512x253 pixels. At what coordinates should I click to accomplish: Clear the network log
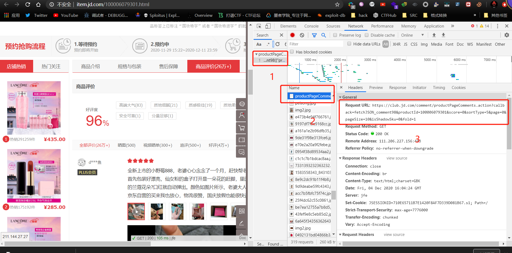click(302, 35)
